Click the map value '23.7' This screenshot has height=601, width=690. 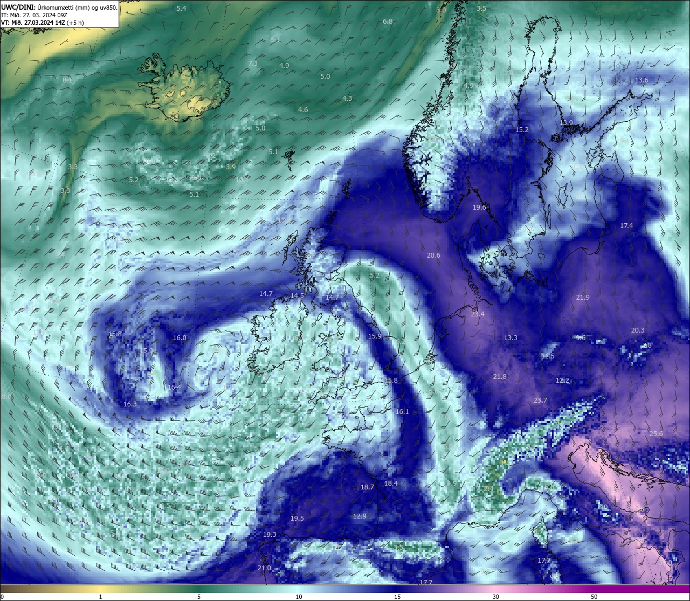pos(540,400)
